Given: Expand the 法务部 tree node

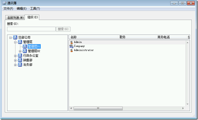Looking at the screenshot, I should [x=15, y=65].
